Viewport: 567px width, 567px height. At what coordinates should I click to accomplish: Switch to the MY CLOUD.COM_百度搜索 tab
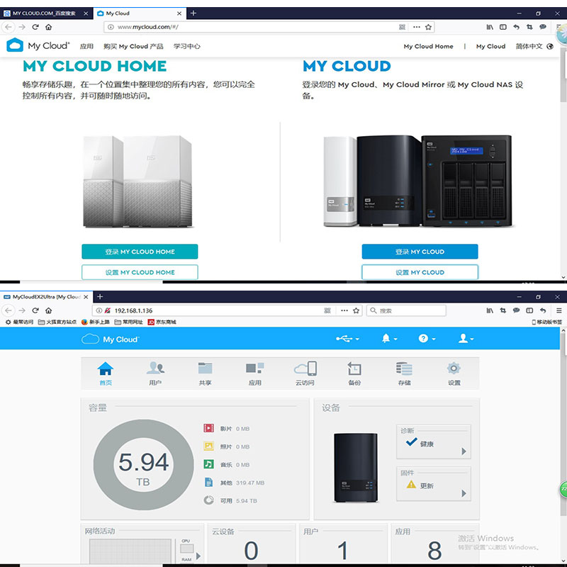point(45,13)
